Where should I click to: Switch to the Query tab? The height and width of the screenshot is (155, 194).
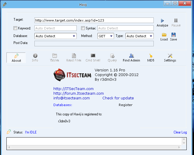click(x=112, y=58)
